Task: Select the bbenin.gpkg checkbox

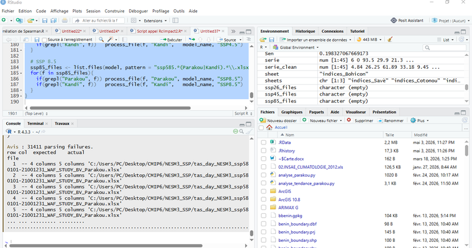Action: (x=263, y=216)
